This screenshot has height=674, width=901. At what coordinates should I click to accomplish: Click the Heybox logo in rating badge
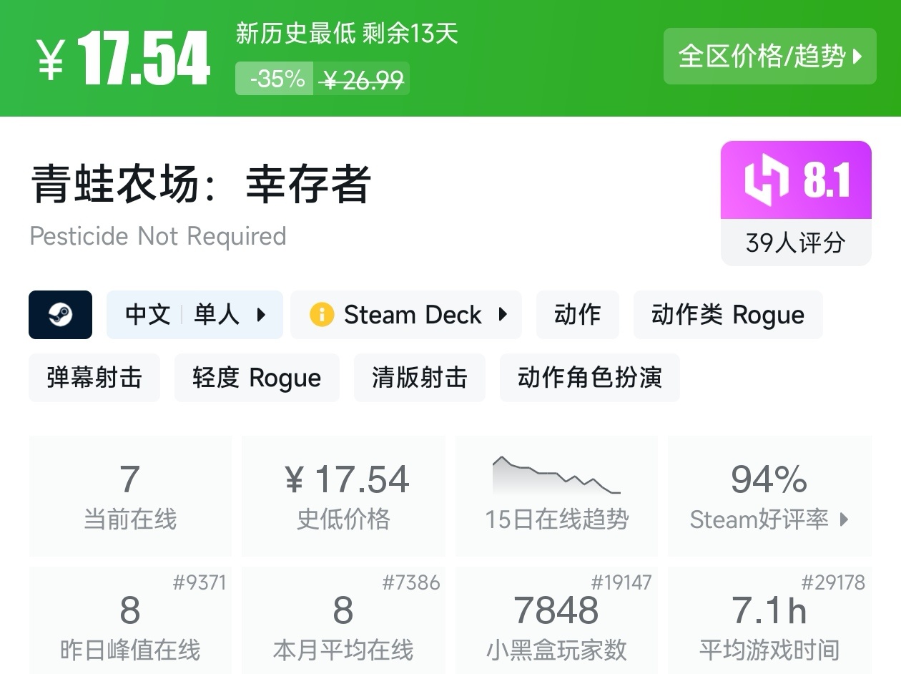point(766,180)
